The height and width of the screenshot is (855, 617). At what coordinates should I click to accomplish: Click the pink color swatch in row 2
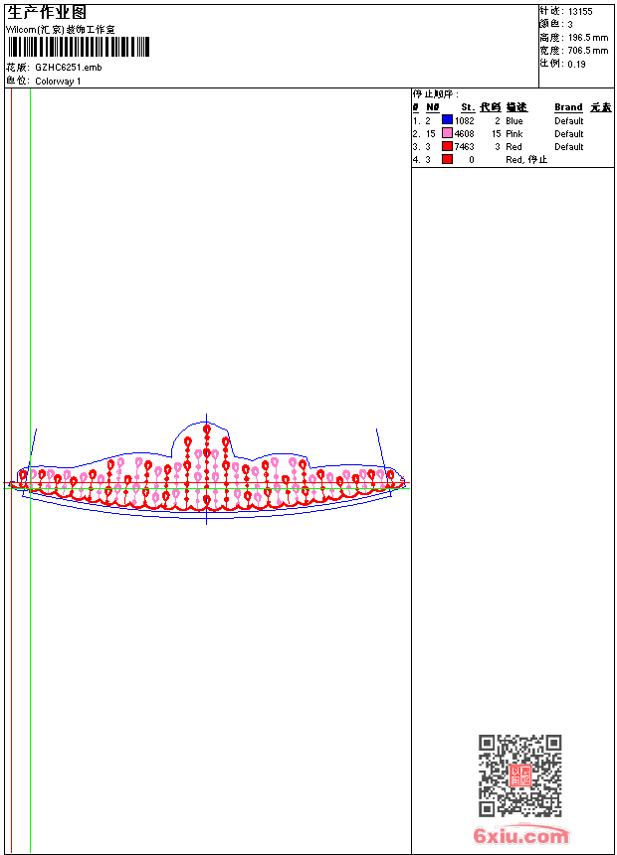tap(447, 133)
